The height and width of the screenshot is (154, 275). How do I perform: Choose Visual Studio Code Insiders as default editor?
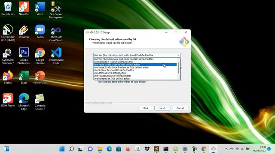tap(135, 68)
